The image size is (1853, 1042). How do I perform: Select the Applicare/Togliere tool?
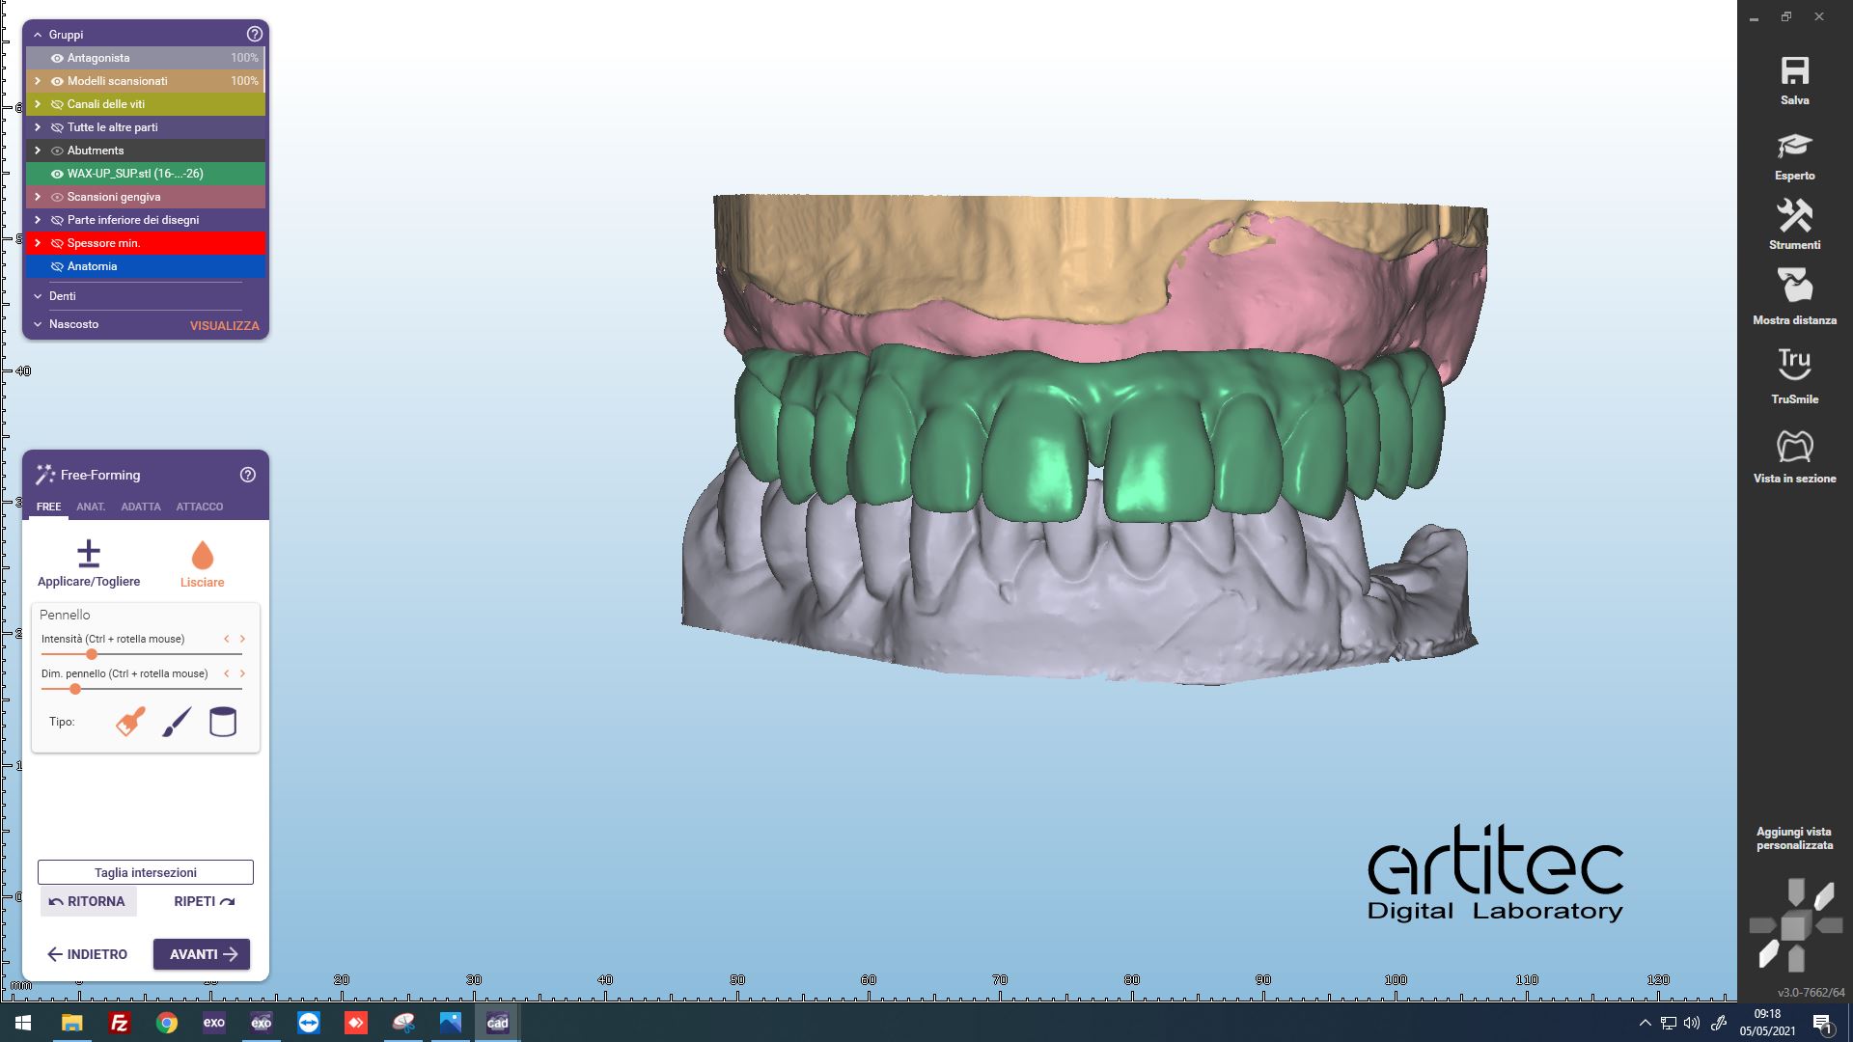89,563
